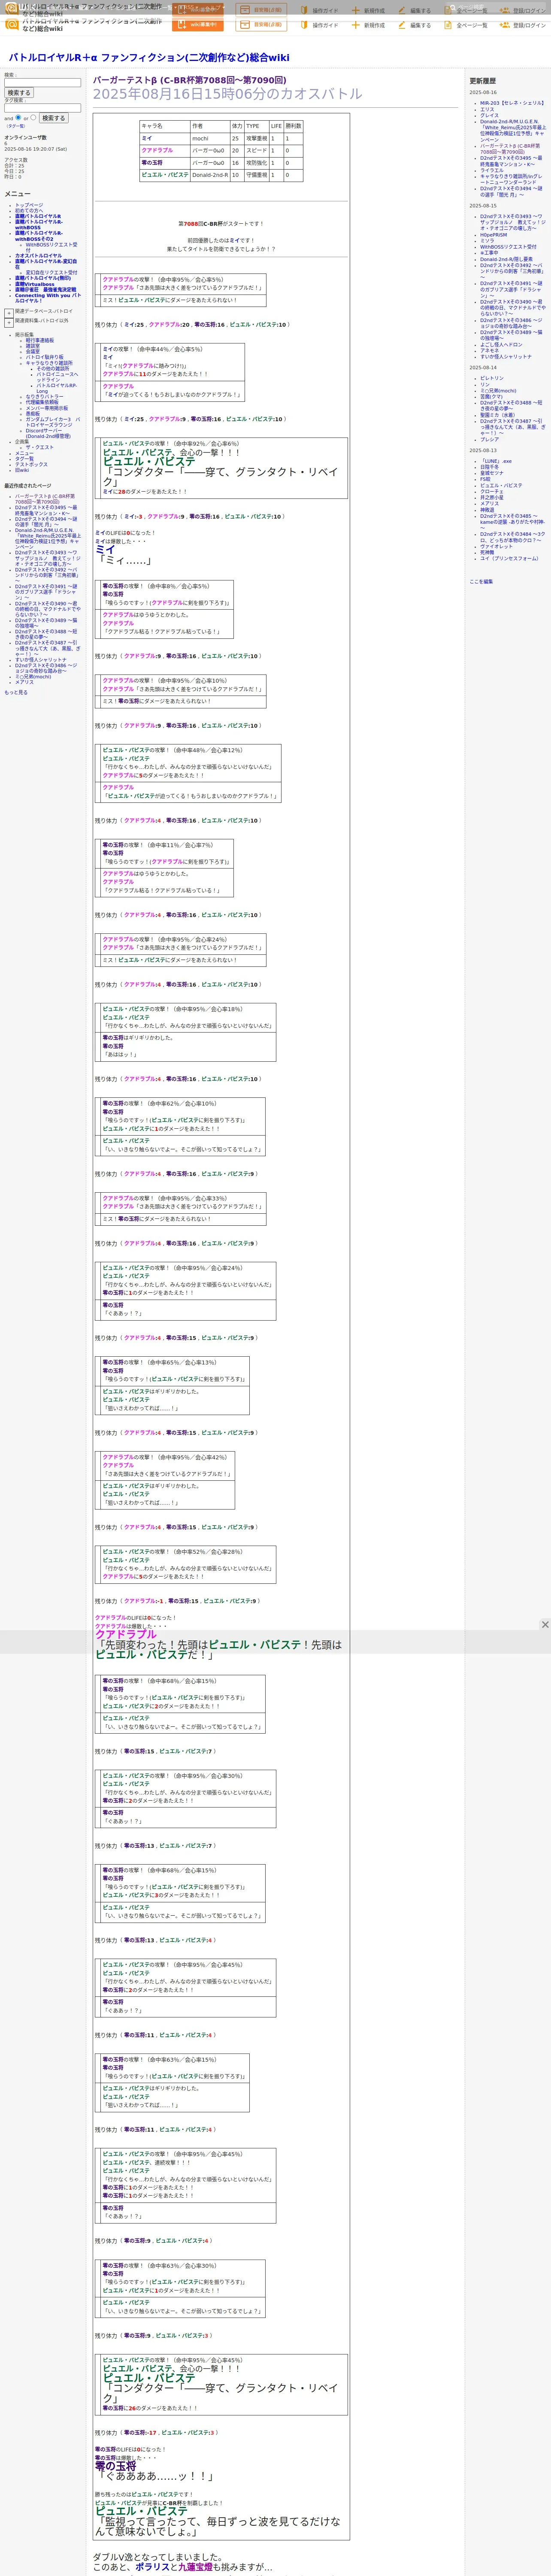Close the overlay banner with X
Image resolution: width=551 pixels, height=2576 pixels.
(545, 1625)
